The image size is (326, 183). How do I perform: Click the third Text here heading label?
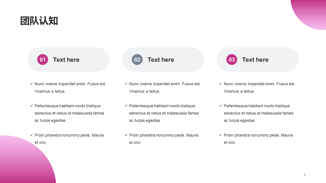[x=255, y=60]
